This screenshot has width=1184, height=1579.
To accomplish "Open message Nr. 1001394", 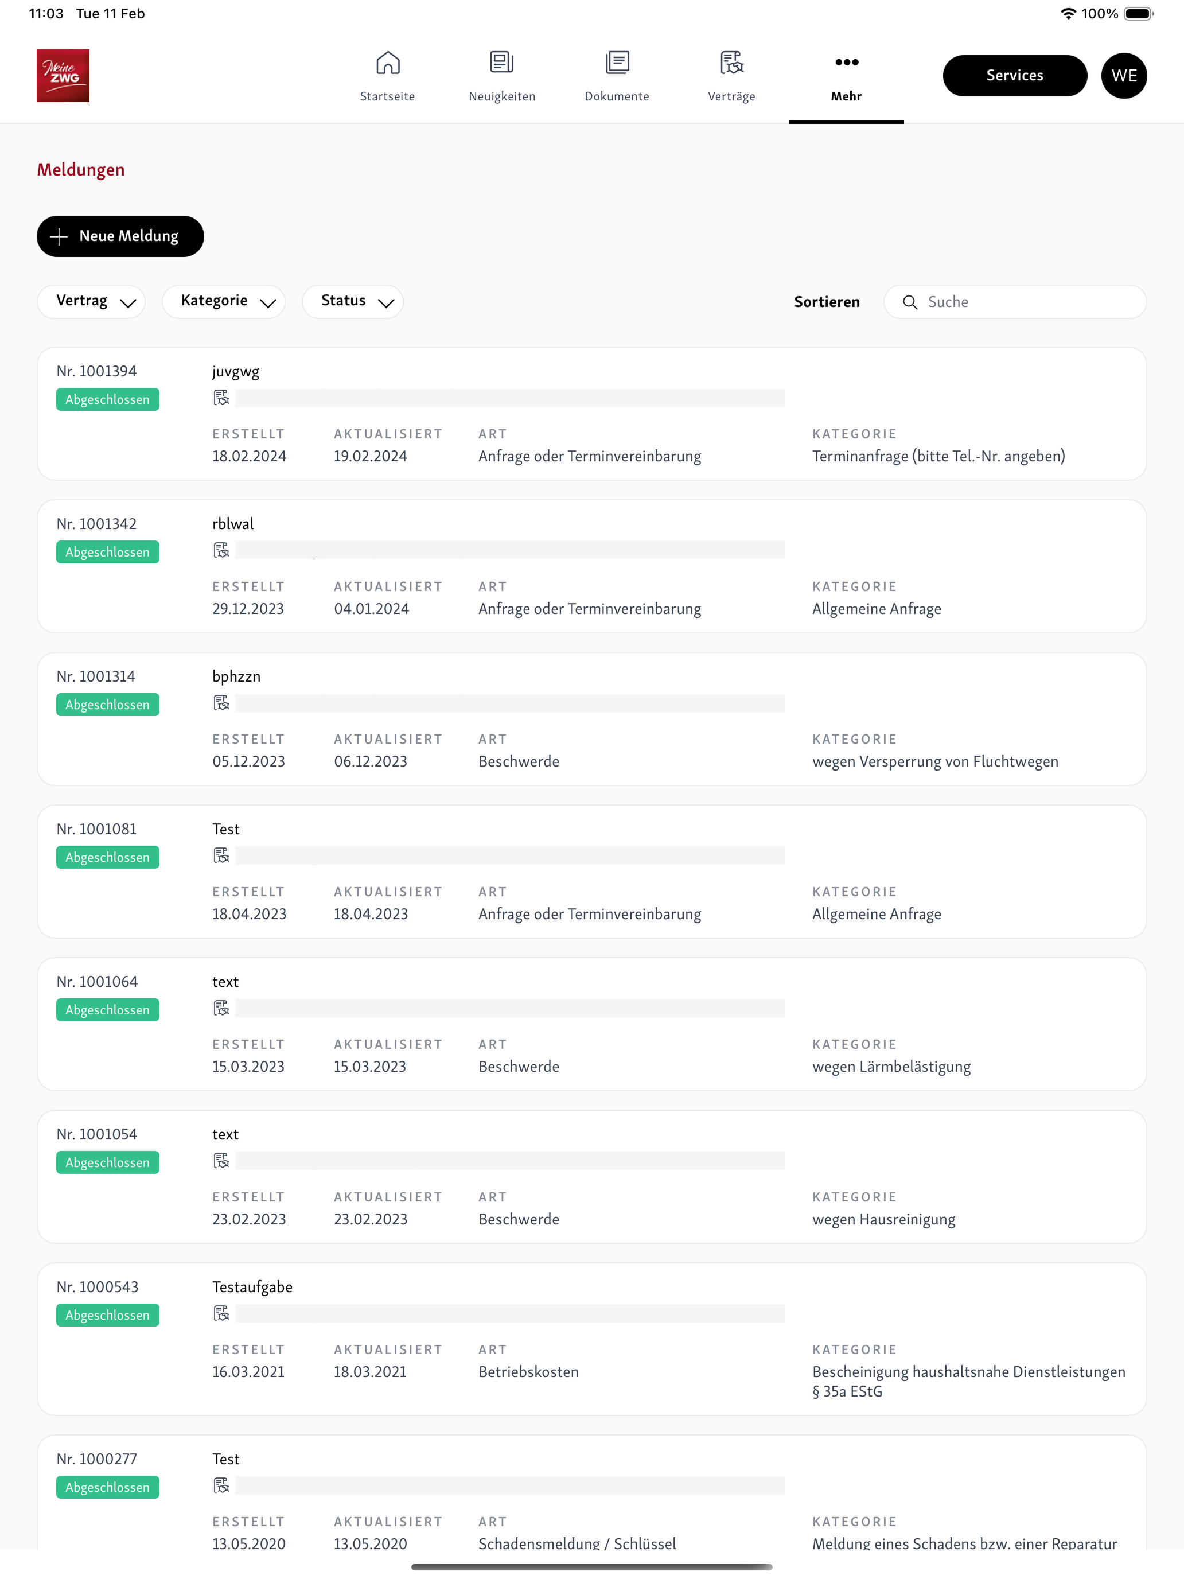I will 591,414.
